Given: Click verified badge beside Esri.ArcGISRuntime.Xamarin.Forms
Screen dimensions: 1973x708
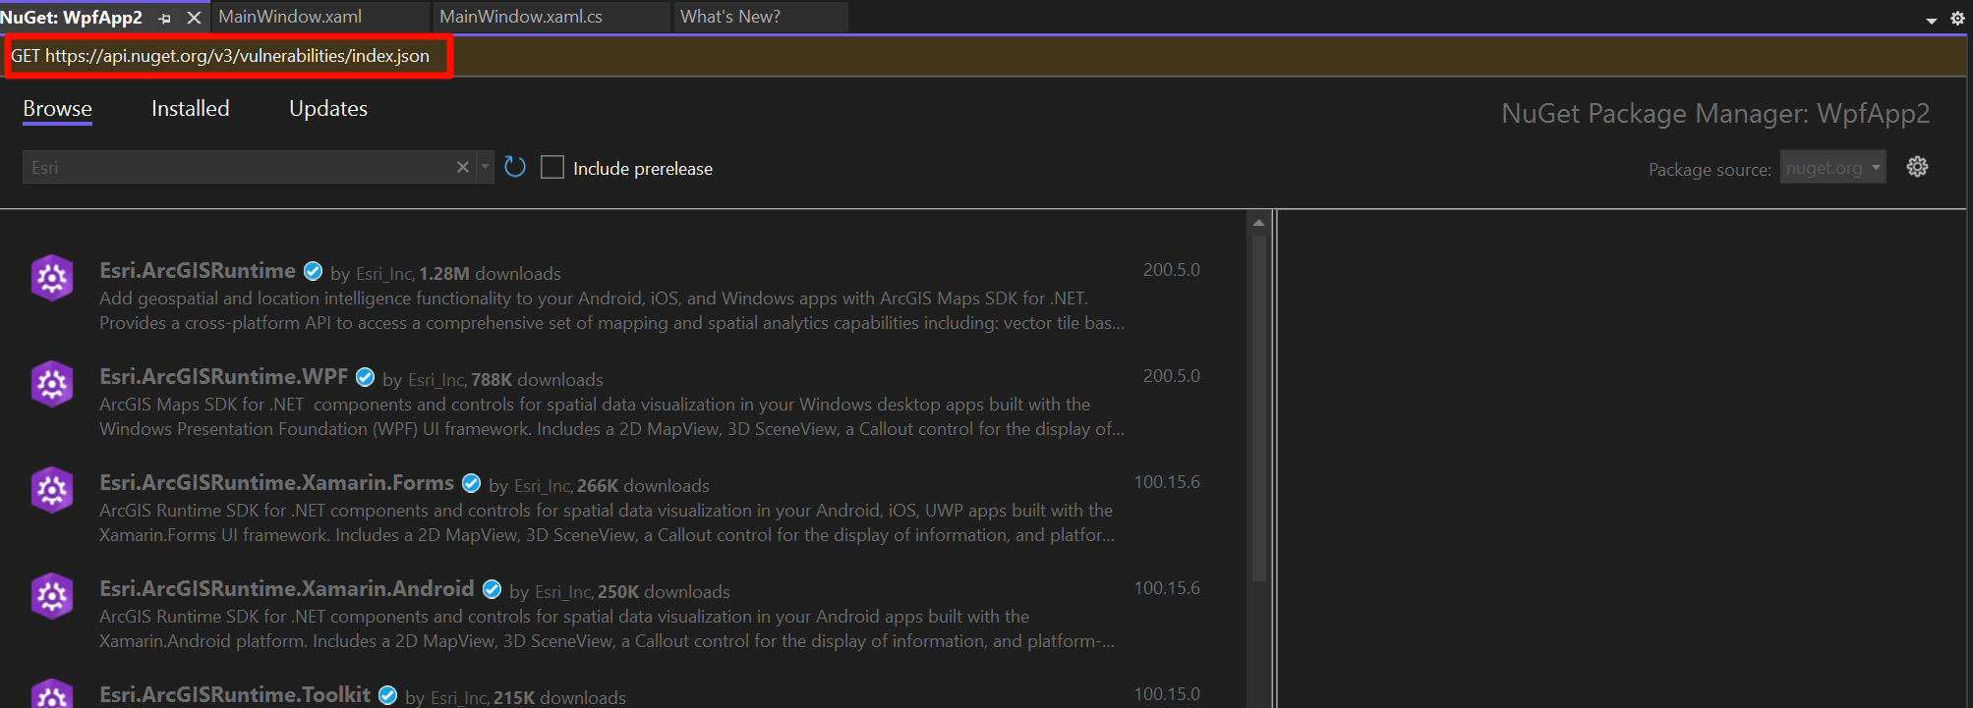Looking at the screenshot, I should coord(471,484).
